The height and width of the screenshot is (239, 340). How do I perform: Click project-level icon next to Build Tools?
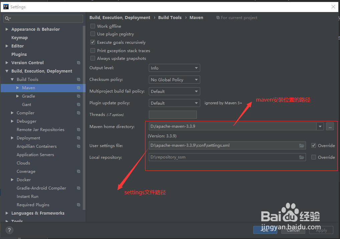pos(78,80)
